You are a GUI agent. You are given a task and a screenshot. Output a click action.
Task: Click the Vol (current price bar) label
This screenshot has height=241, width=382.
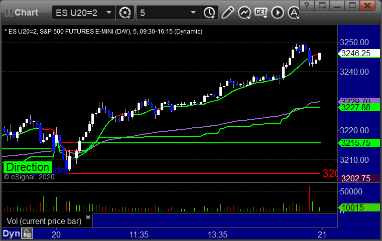point(44,221)
